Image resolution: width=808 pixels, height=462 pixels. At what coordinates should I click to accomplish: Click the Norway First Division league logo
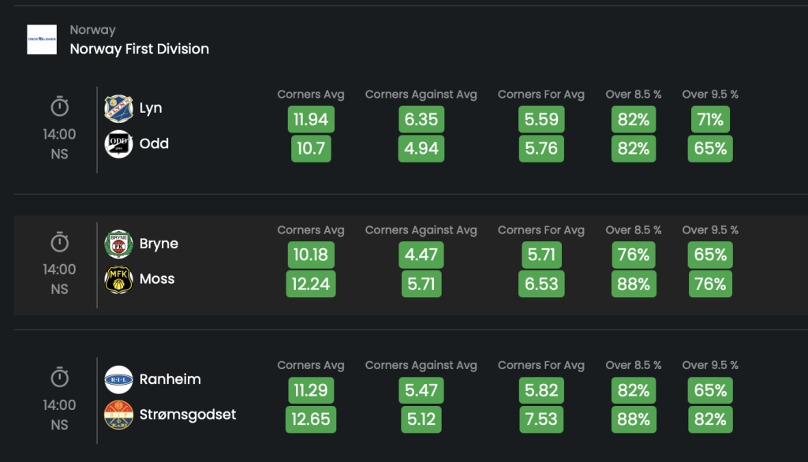pyautogui.click(x=42, y=39)
